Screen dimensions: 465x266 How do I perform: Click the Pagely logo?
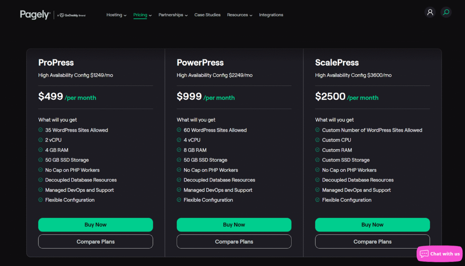(x=35, y=15)
